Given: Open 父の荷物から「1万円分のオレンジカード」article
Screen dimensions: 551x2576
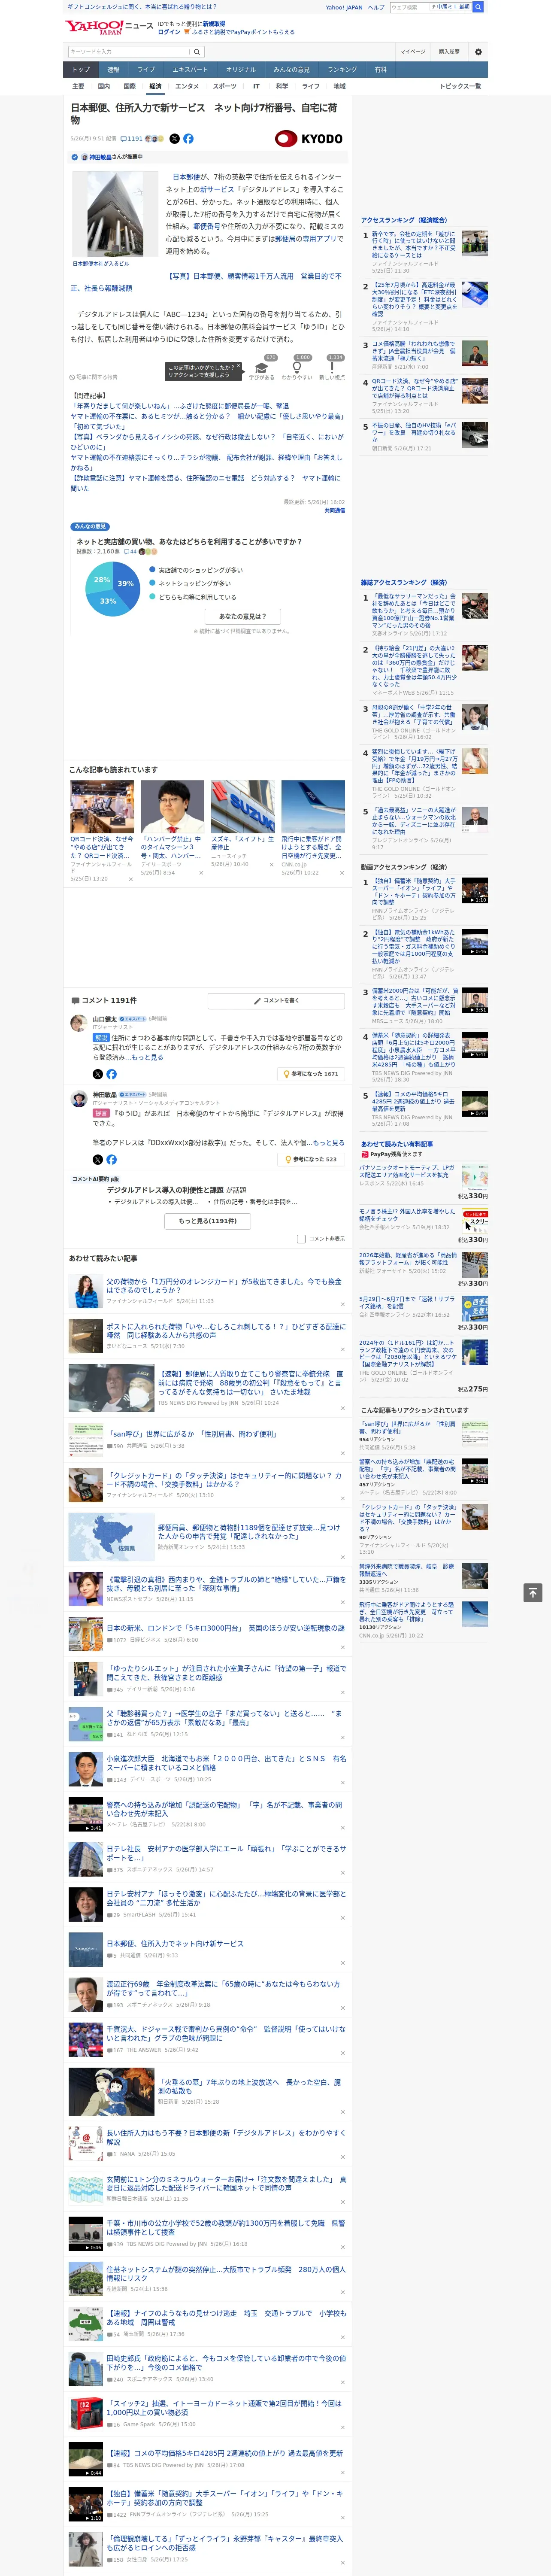Looking at the screenshot, I should coord(224,1285).
